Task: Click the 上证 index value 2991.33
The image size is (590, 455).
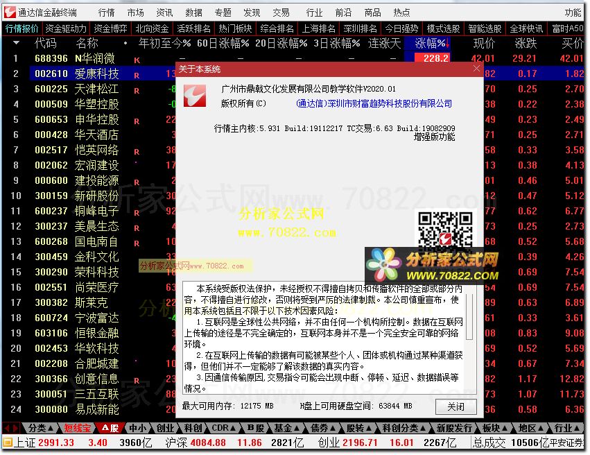Action: click(x=56, y=443)
